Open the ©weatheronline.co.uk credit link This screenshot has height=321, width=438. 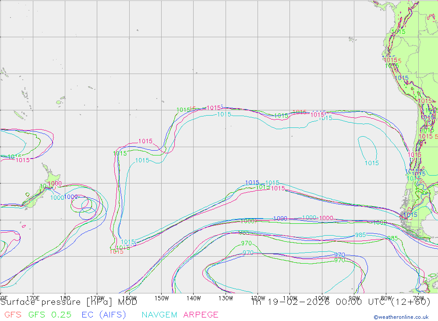(401, 317)
